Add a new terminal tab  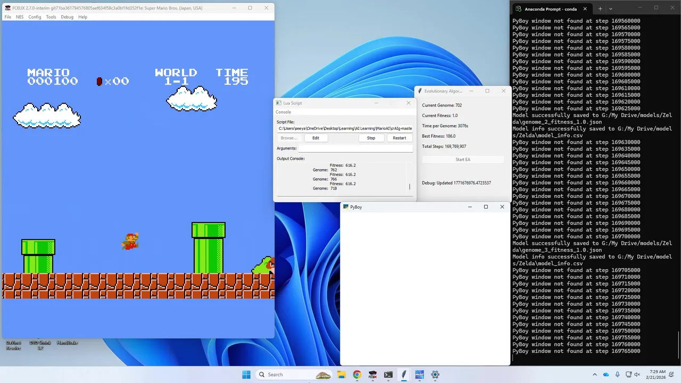[600, 9]
